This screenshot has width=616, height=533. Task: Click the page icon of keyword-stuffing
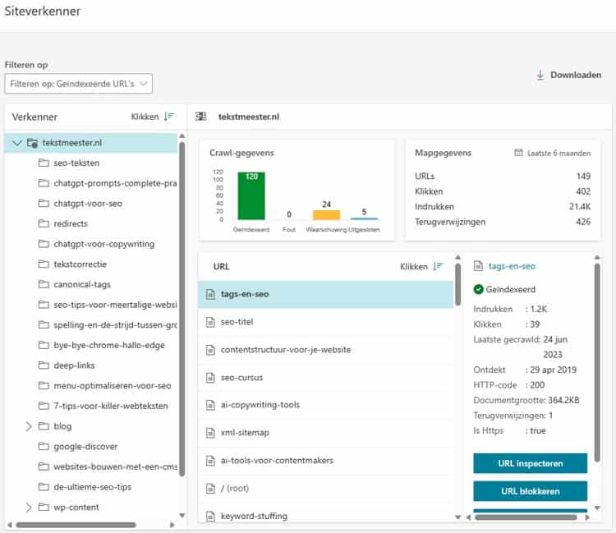pyautogui.click(x=210, y=516)
